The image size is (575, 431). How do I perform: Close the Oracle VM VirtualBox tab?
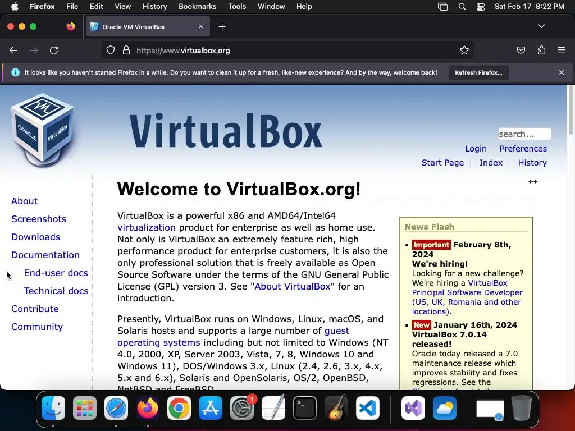(x=201, y=26)
